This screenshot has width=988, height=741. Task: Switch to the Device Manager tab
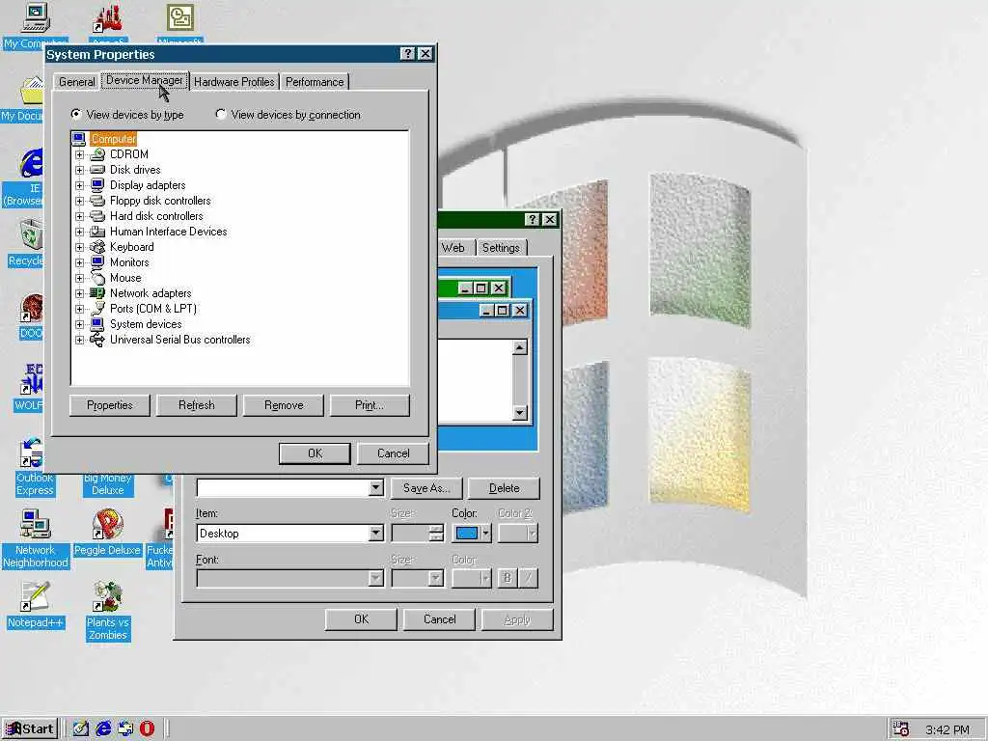tap(145, 80)
